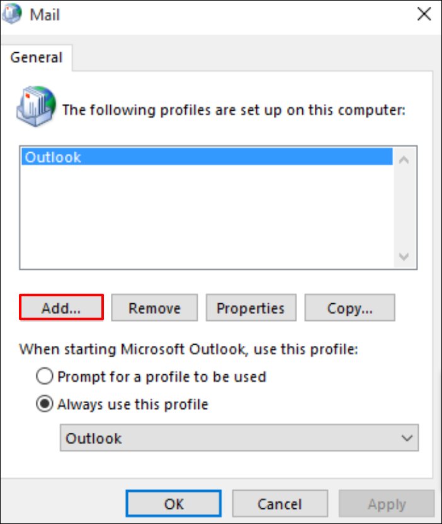Screen dimensions: 442x524
Task: Choose Prompt for a profile option
Action: pos(45,377)
